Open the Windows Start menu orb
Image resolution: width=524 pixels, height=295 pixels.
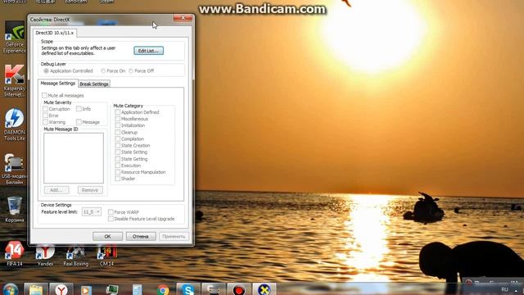[x=11, y=289]
